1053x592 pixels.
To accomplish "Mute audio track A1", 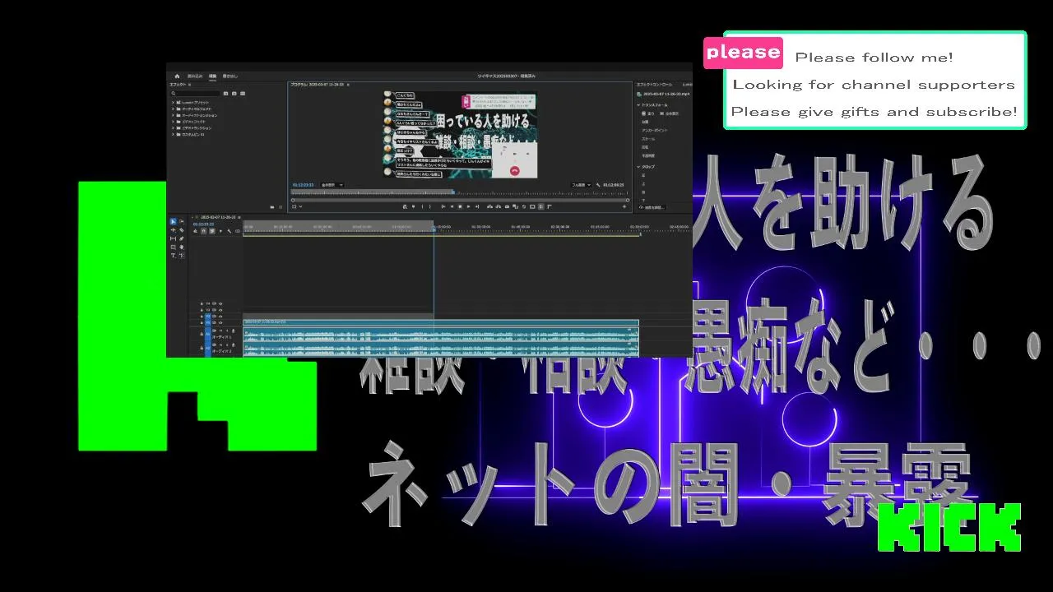I will tap(220, 331).
